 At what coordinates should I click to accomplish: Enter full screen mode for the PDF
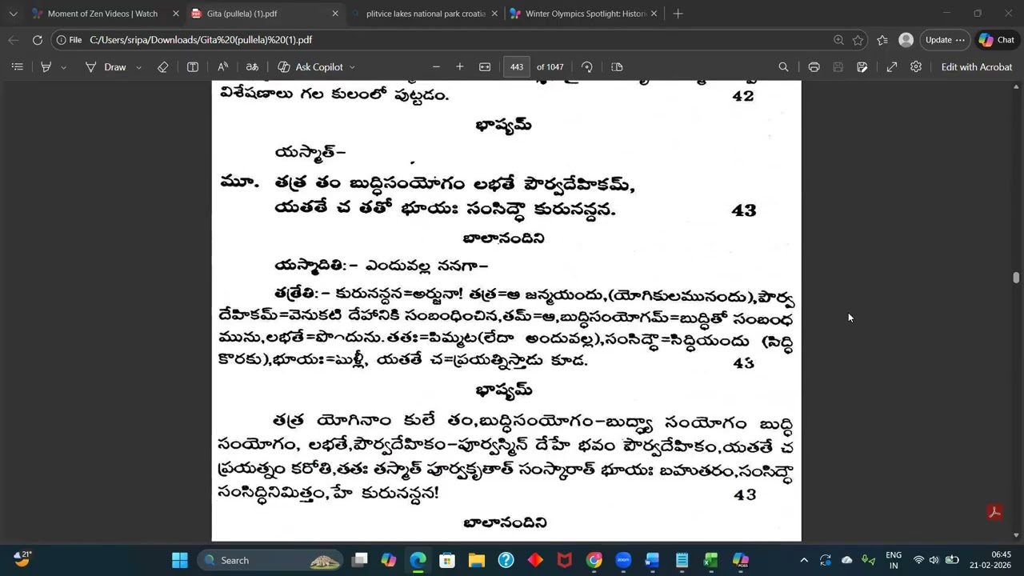click(892, 67)
